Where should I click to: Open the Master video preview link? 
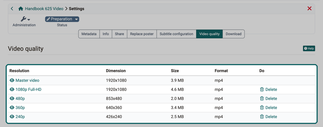click(x=28, y=81)
